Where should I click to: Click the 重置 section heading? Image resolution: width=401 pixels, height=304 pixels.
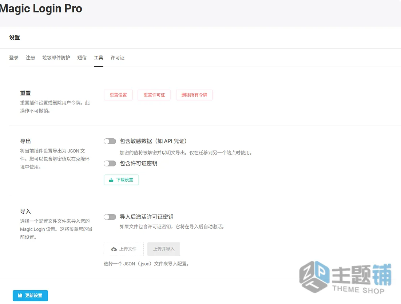[25, 93]
